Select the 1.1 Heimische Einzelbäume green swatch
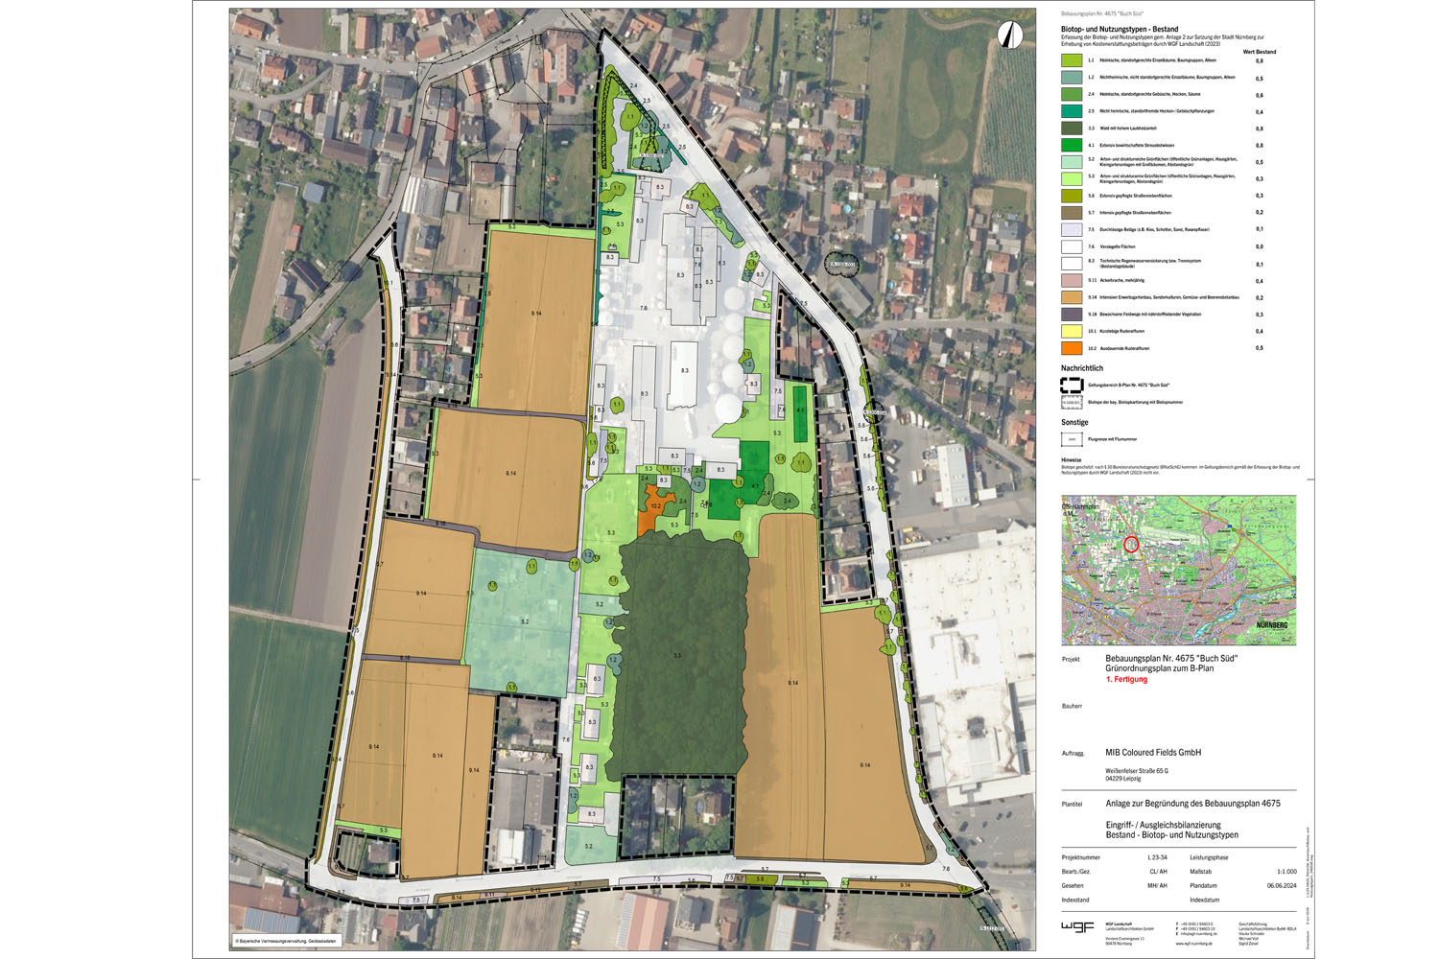This screenshot has height=959, width=1439. click(x=1071, y=60)
